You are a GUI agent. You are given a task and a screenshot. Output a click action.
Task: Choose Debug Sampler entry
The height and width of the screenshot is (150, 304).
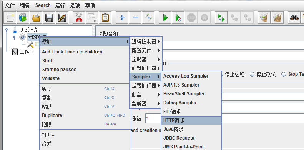pos(191,103)
